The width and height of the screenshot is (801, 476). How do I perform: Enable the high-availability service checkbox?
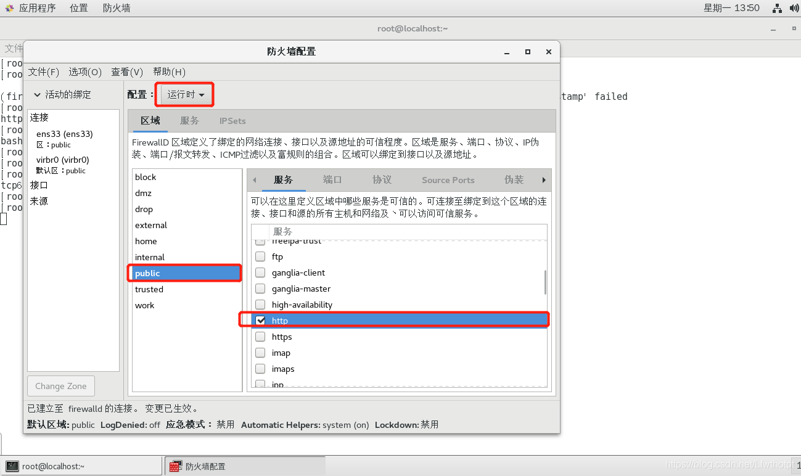click(x=260, y=305)
